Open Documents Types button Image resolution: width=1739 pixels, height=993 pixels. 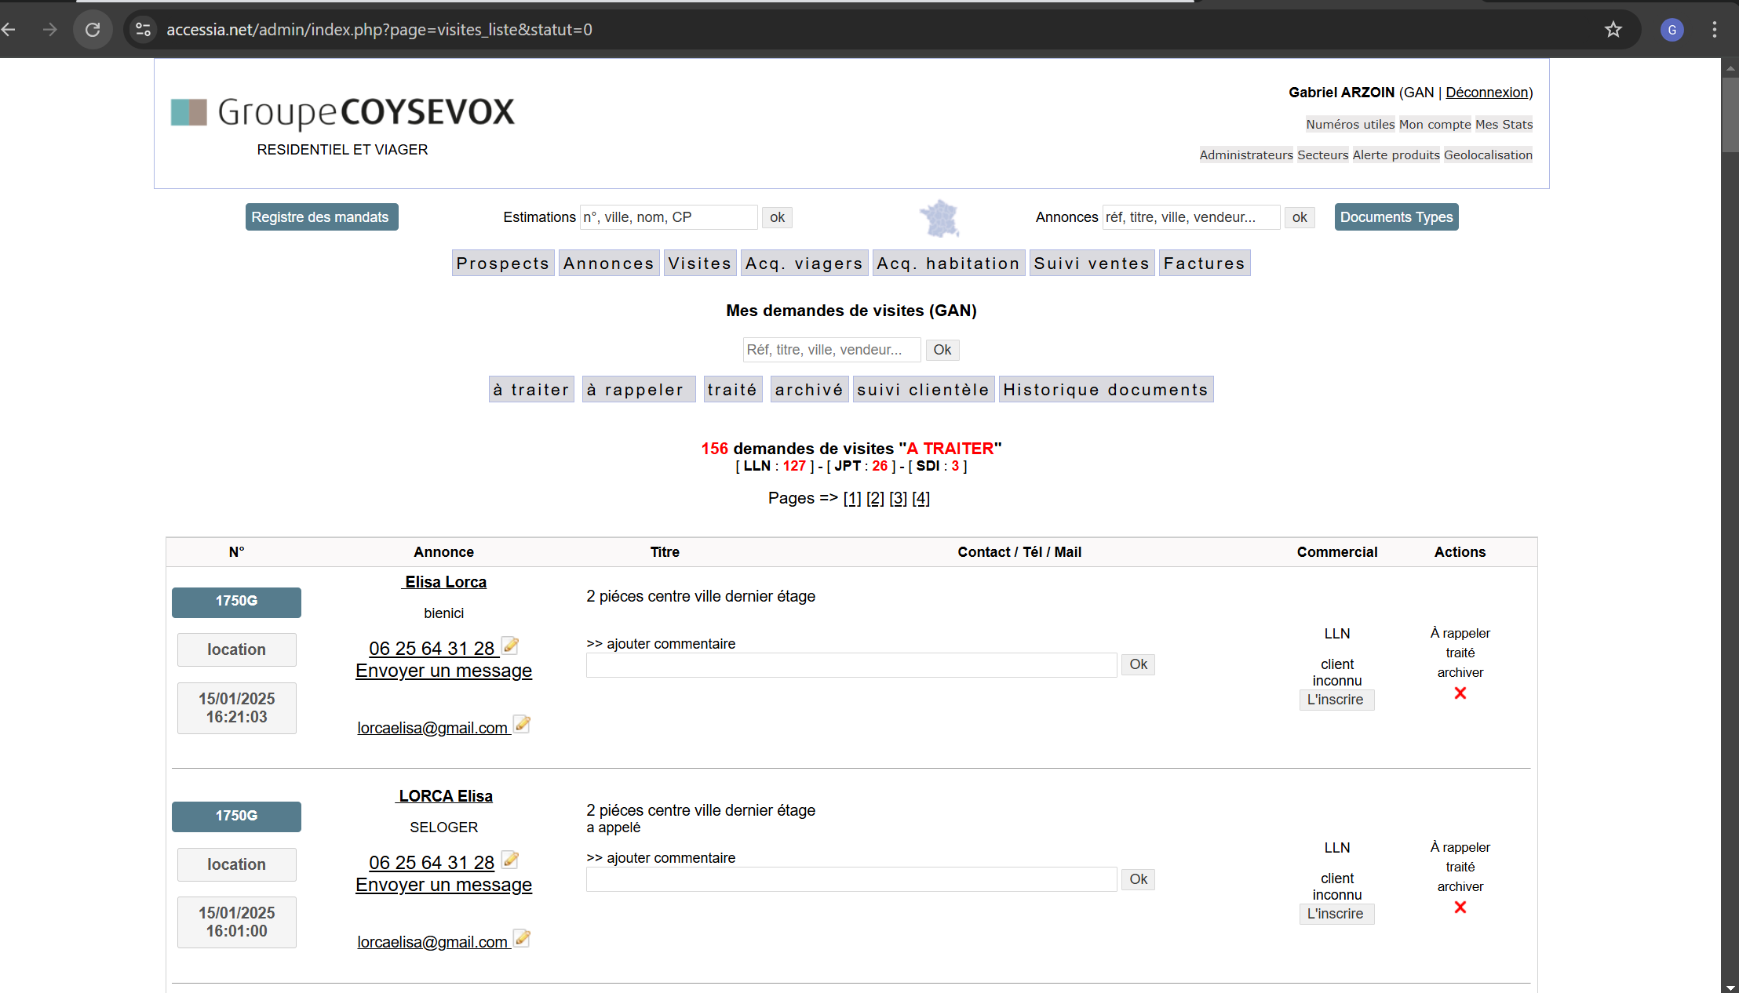(1395, 217)
